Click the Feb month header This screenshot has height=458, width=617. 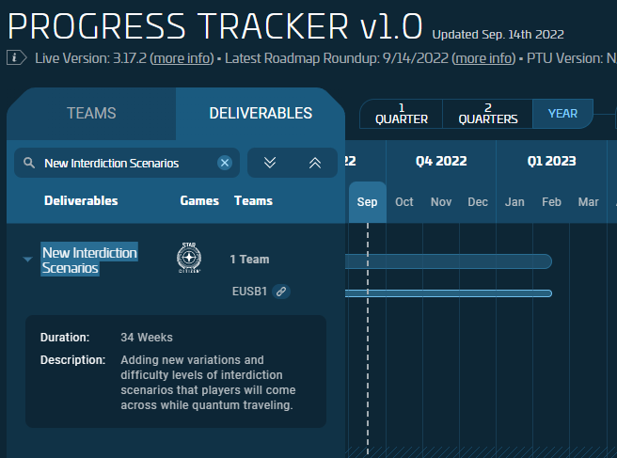(x=551, y=202)
